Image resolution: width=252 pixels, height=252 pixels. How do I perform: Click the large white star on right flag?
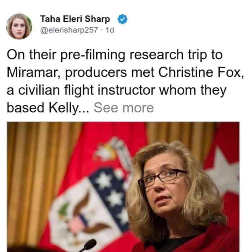pyautogui.click(x=225, y=170)
